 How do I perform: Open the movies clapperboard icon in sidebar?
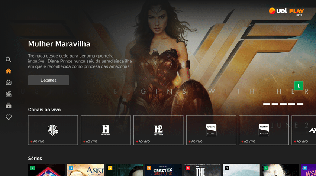click(x=9, y=94)
